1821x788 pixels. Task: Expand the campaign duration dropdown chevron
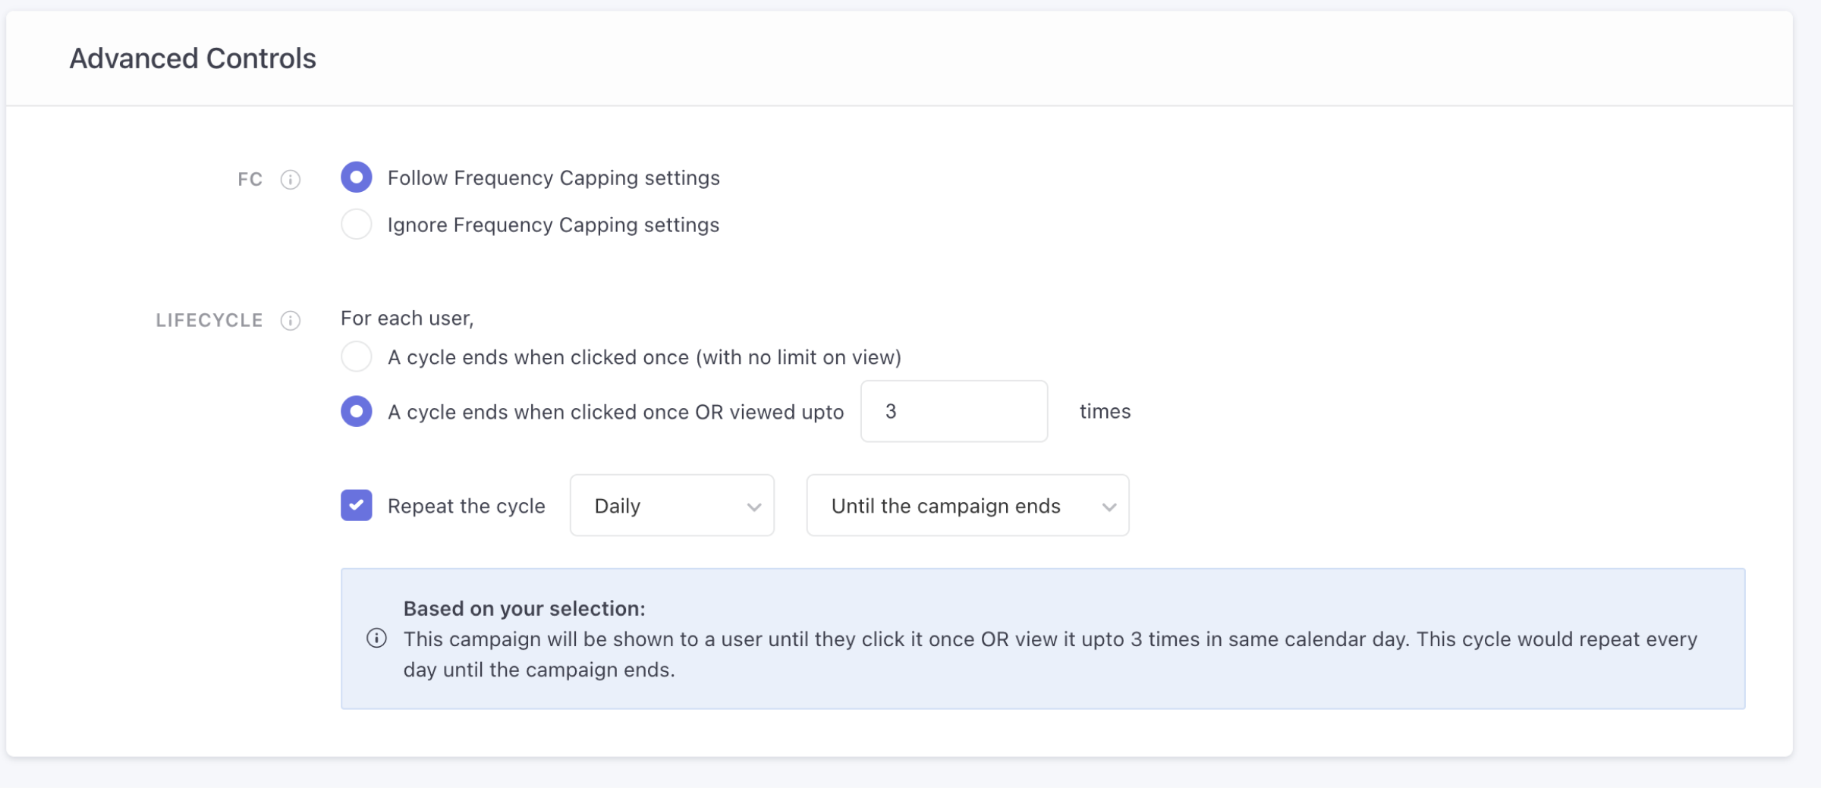click(1109, 505)
